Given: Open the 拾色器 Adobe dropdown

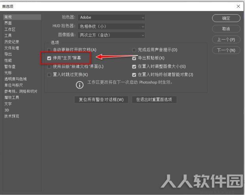Looking at the screenshot, I should point(111,17).
